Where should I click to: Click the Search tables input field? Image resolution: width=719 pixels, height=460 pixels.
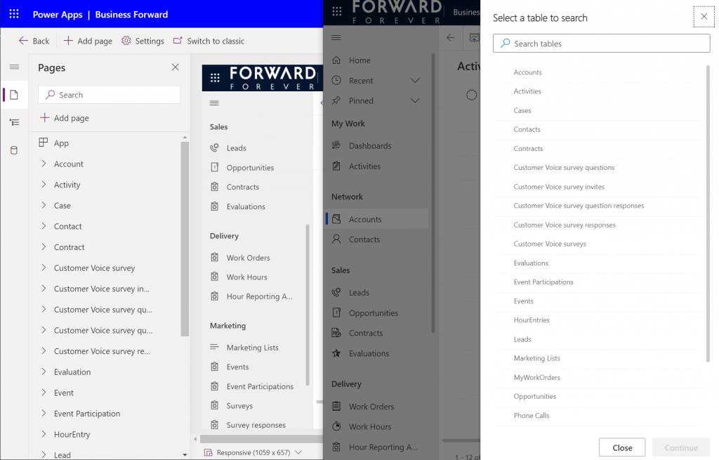point(602,44)
